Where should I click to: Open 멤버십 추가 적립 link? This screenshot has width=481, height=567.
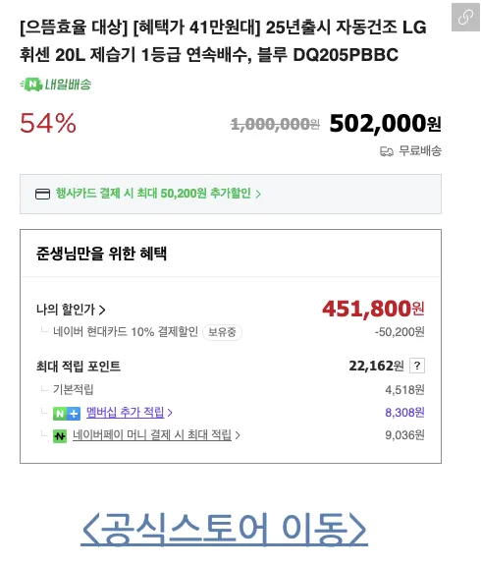tap(125, 413)
